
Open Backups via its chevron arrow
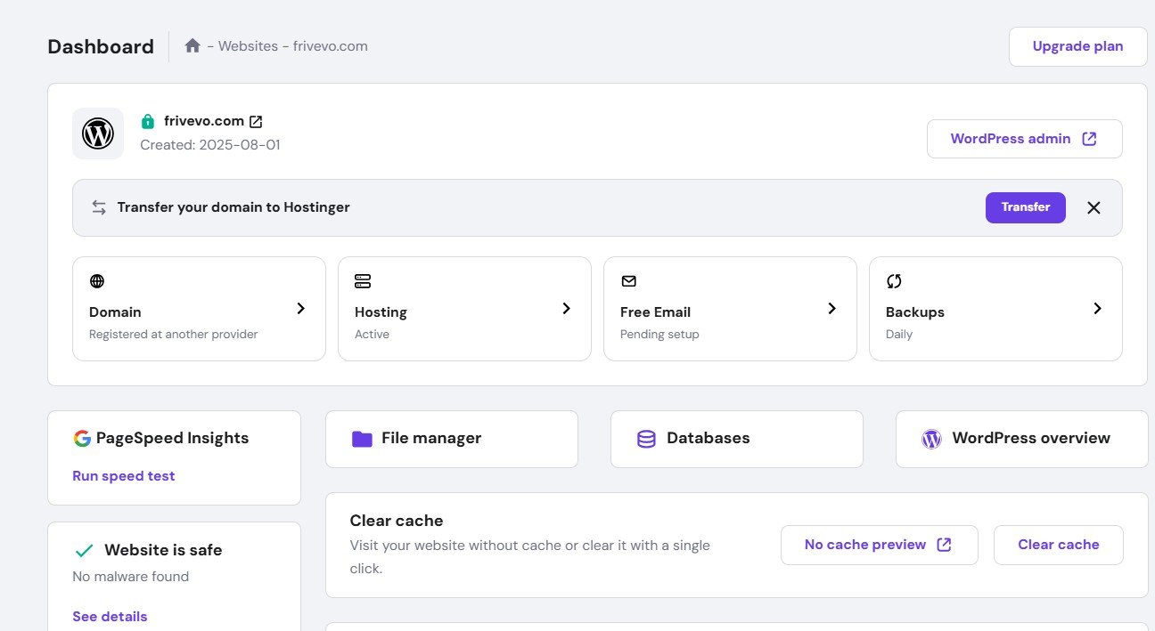tap(1097, 308)
